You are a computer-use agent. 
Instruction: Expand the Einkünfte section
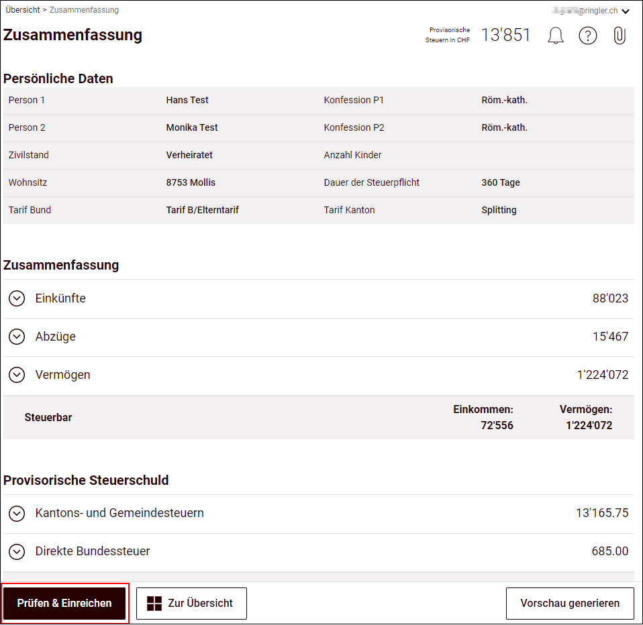17,298
